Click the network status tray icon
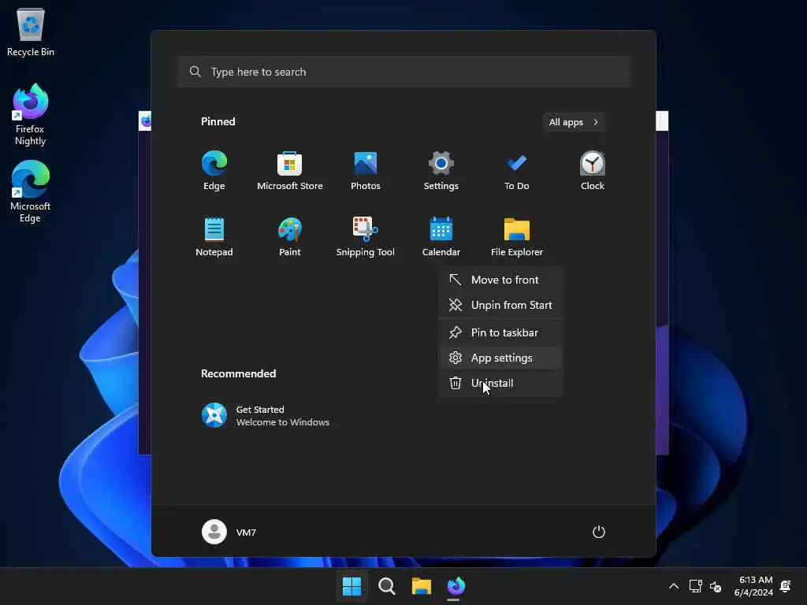 coord(695,586)
